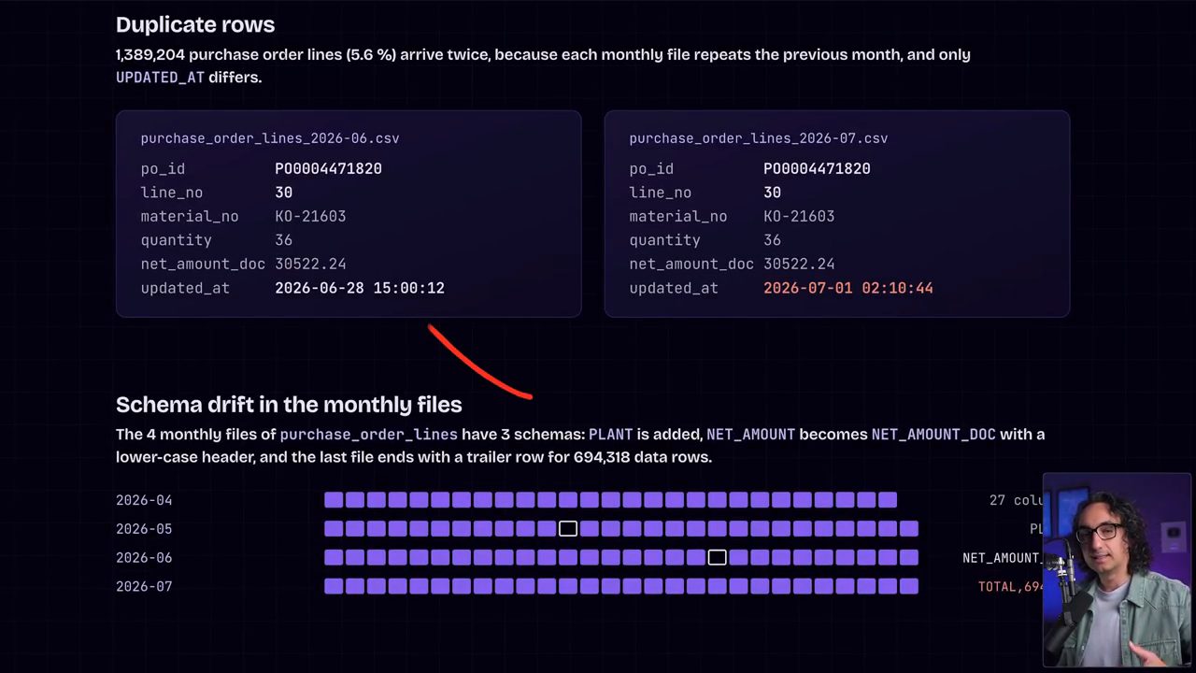
Task: Click the 2026-05 row label
Action: click(x=144, y=529)
